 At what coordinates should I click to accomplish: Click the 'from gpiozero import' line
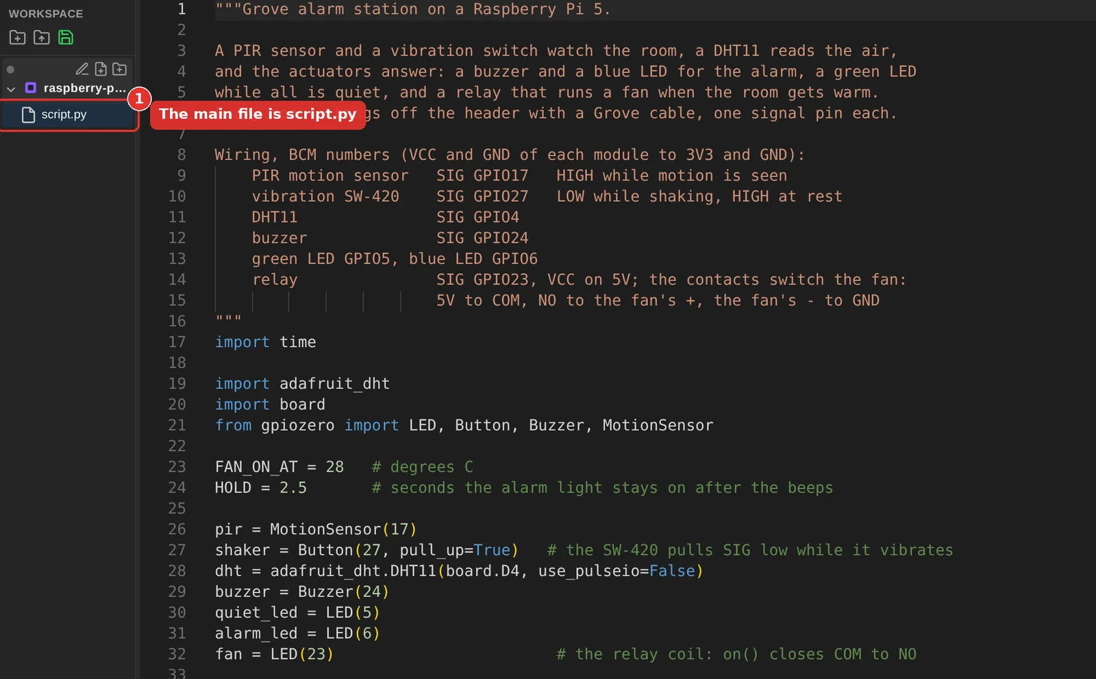click(464, 425)
